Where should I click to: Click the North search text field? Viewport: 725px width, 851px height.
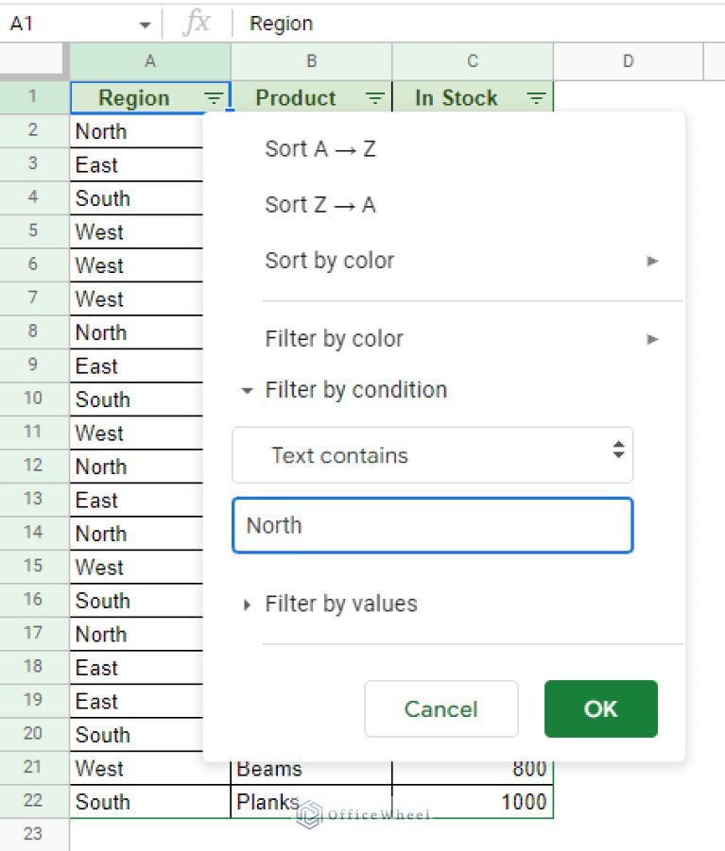(431, 525)
